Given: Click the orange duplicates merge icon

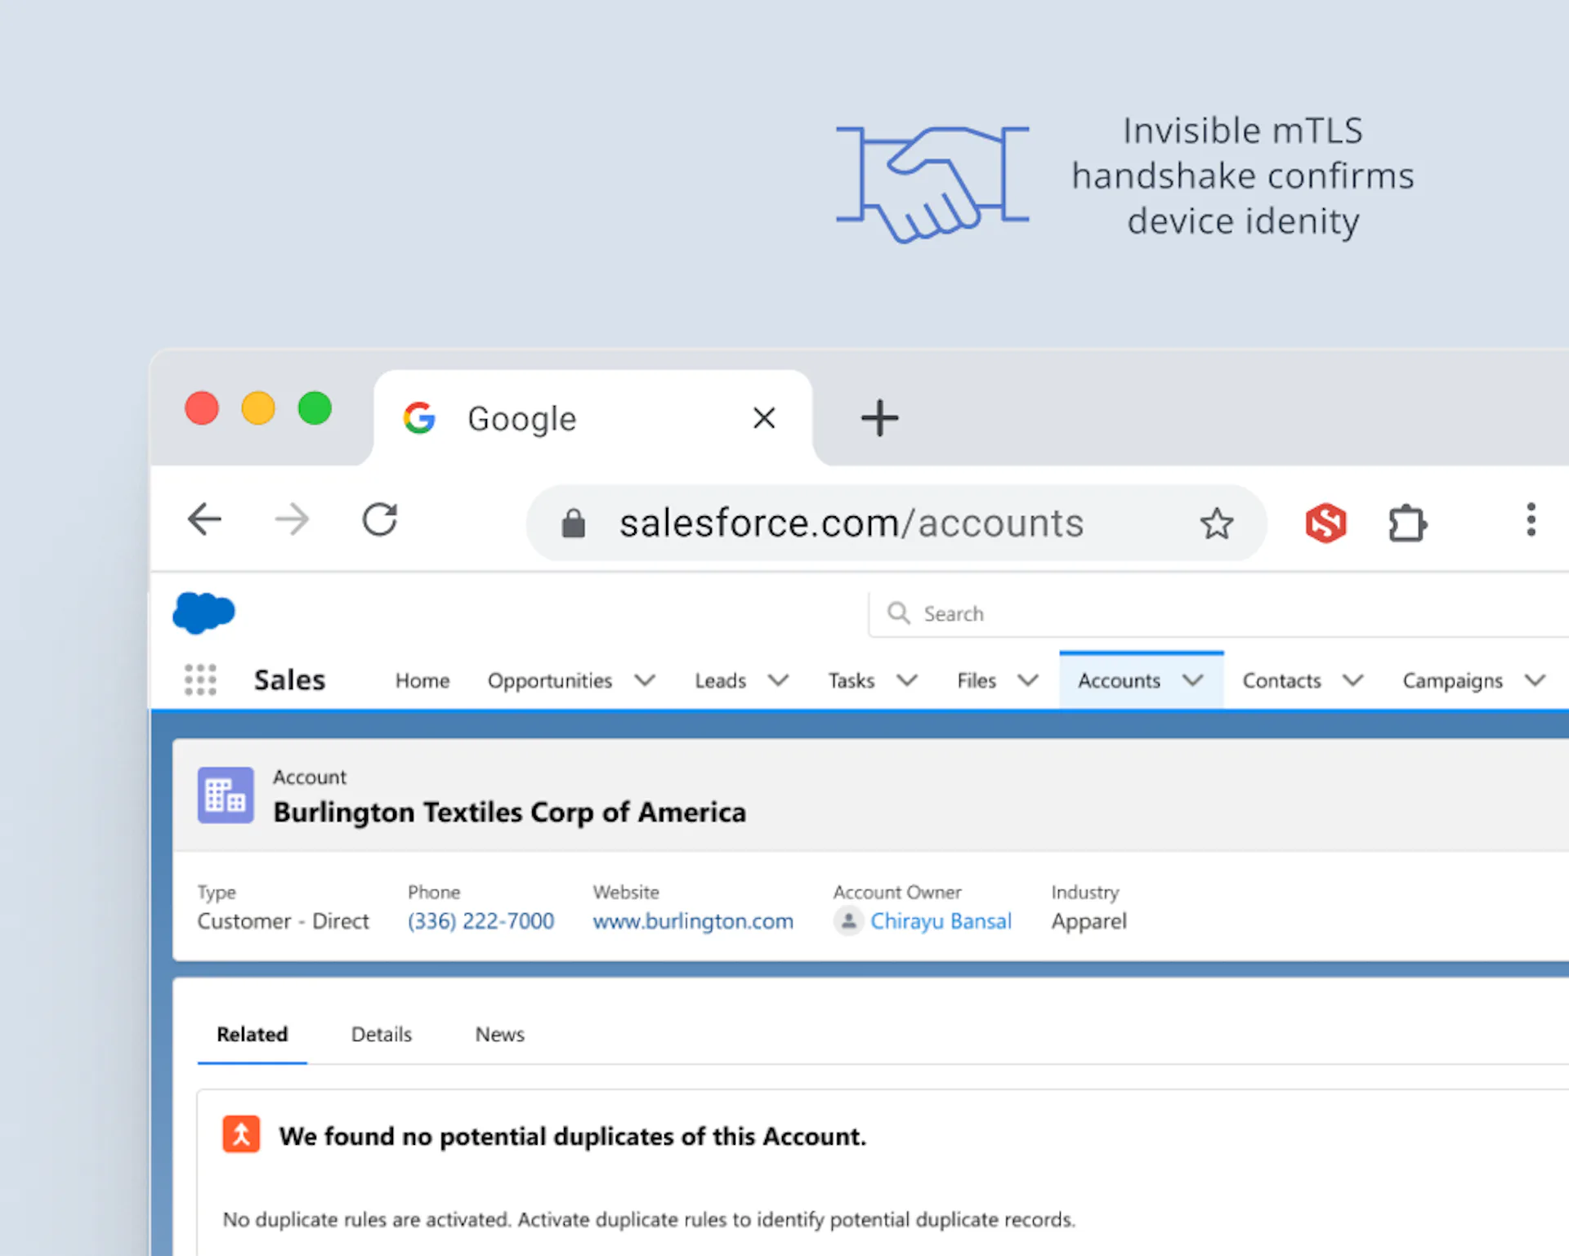Looking at the screenshot, I should tap(241, 1134).
